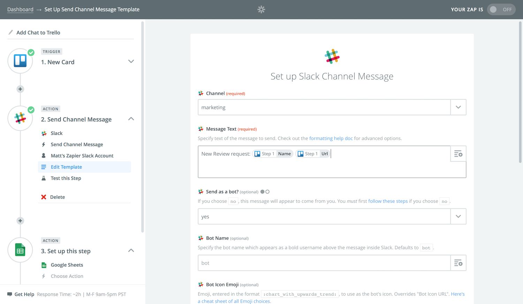
Task: Click the Zapier logo in the header
Action: pyautogui.click(x=261, y=9)
